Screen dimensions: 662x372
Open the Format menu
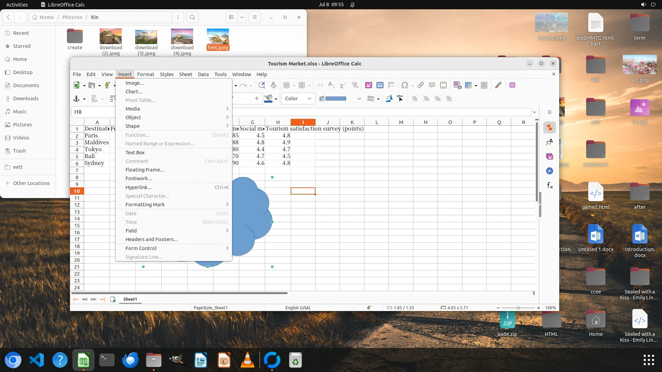pyautogui.click(x=146, y=74)
